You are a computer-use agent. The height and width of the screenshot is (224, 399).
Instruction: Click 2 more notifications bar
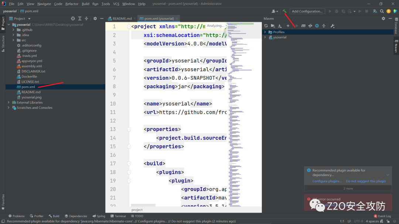coord(348,189)
